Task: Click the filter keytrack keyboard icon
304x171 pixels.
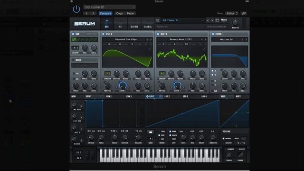Action: pyautogui.click(x=215, y=91)
